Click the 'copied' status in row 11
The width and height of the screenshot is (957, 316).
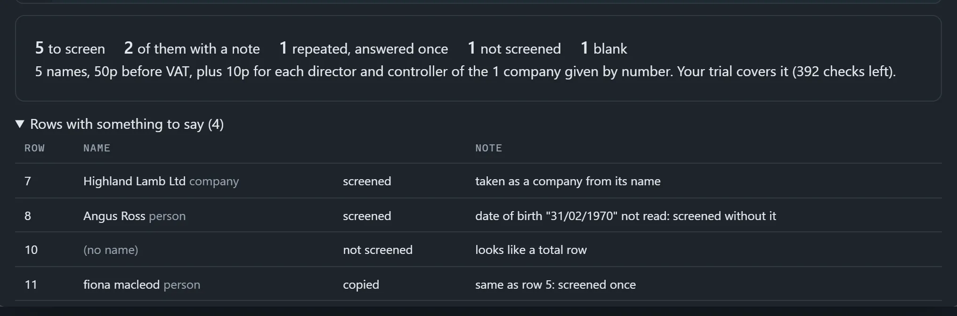(x=361, y=284)
